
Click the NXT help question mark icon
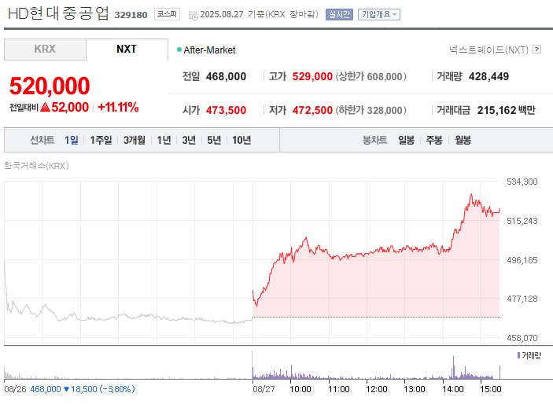click(x=536, y=49)
